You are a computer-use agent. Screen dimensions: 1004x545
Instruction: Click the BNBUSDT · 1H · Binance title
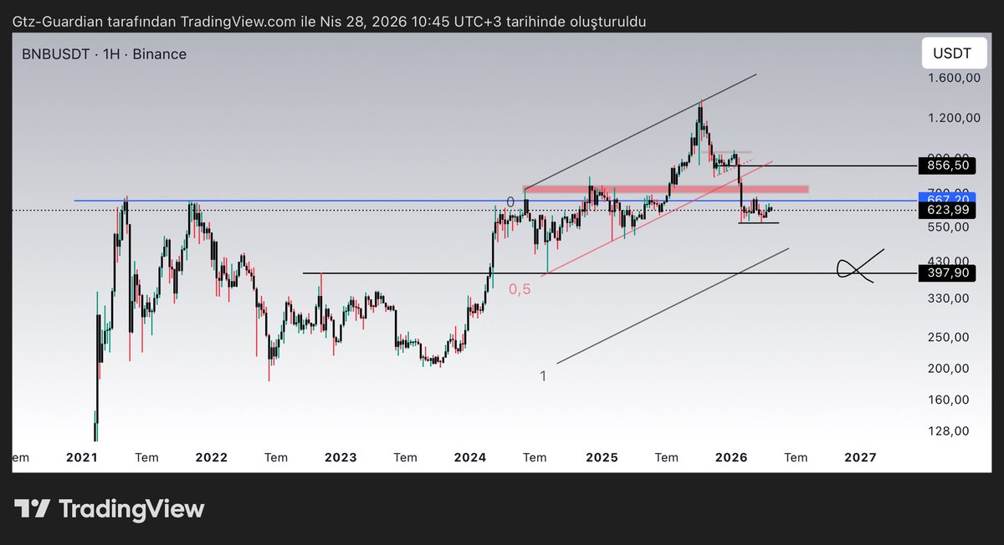(x=105, y=54)
